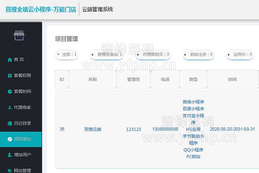
Task: Click the 管理员 column header
Action: pyautogui.click(x=134, y=80)
